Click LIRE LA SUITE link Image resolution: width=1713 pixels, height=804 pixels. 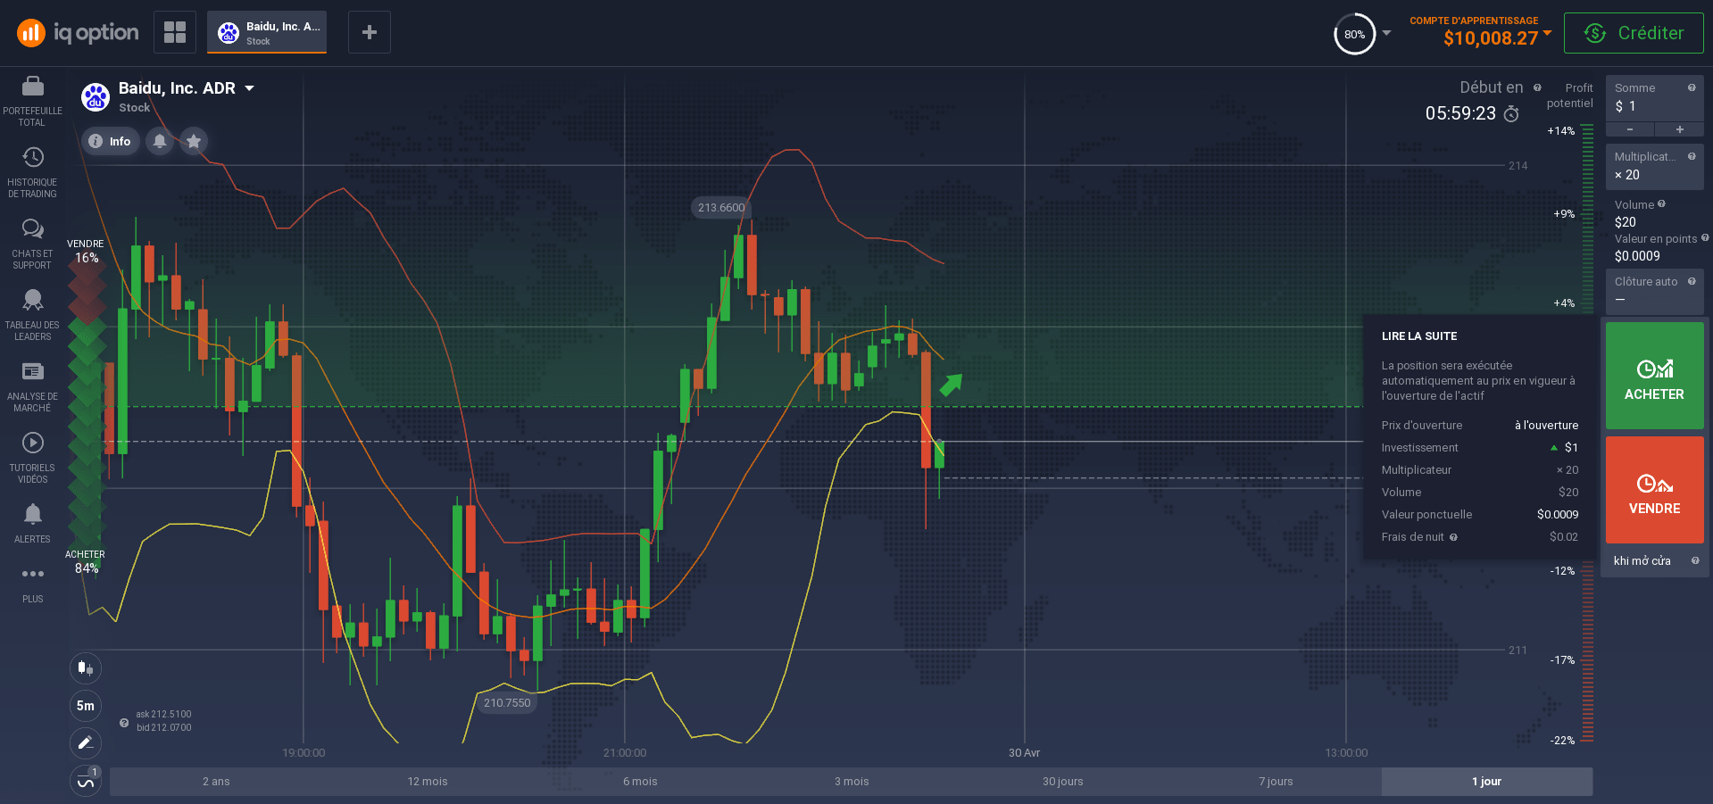(1419, 336)
